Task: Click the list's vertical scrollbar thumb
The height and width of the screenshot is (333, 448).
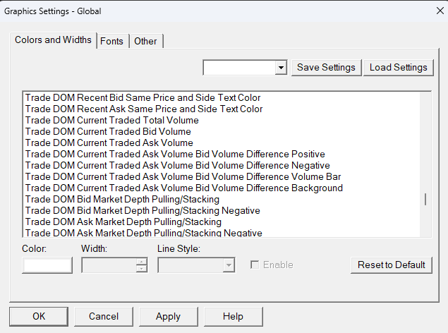Action: 425,199
